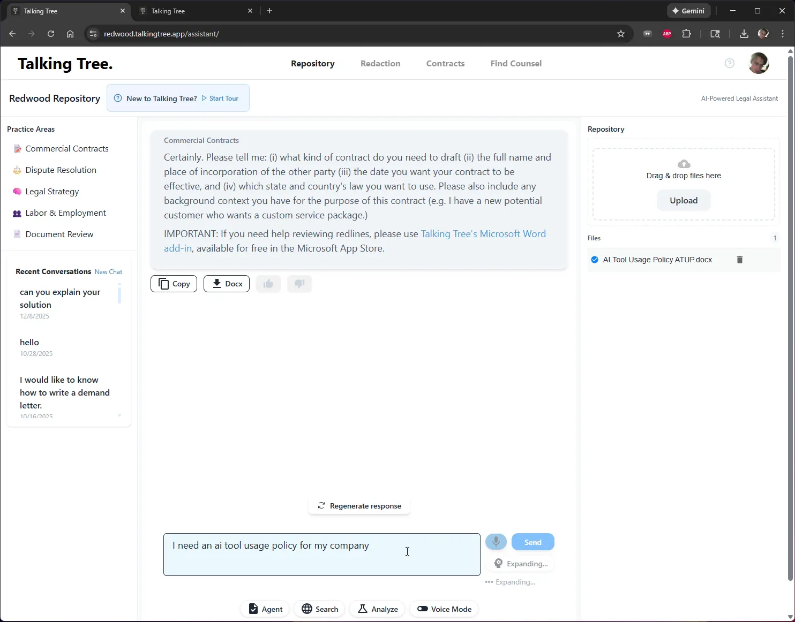Delete AI Tool Usage Policy ATUP.docx file
This screenshot has height=622, width=795.
740,260
